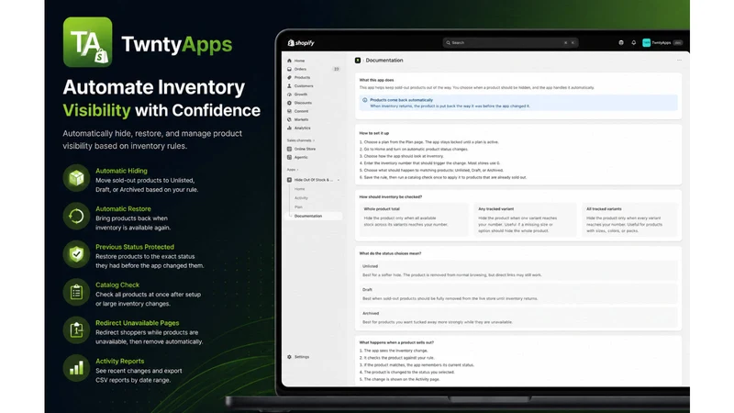The height and width of the screenshot is (413, 734).
Task: Click the Orders count badge 23
Action: [336, 69]
